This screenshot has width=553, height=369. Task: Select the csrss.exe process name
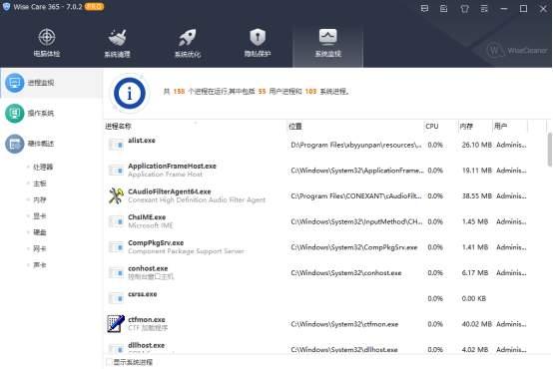(142, 294)
